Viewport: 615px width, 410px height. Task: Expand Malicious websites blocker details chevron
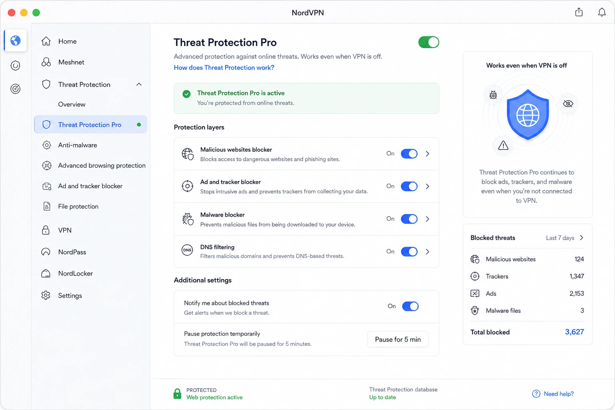pos(428,154)
